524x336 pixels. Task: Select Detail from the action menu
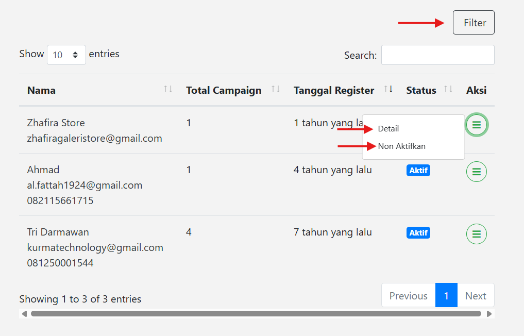point(388,129)
